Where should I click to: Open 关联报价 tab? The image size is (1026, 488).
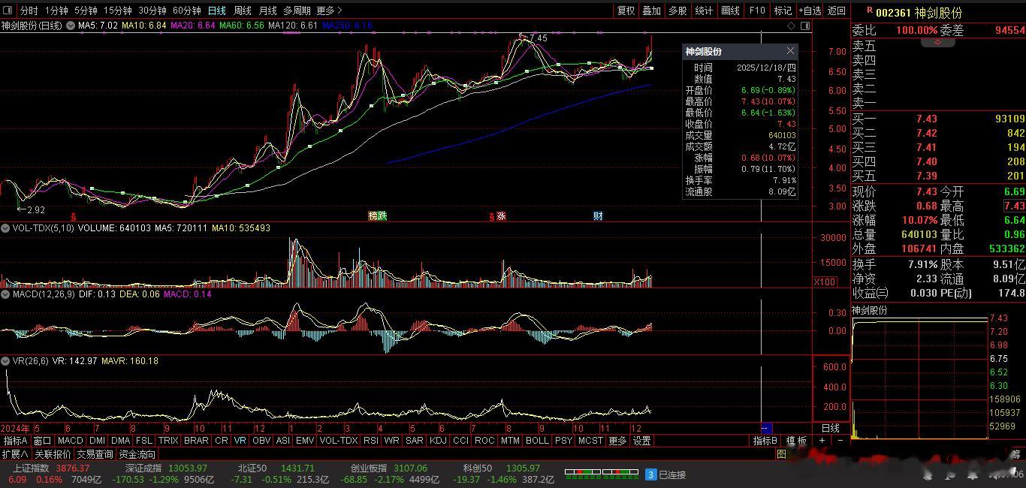click(53, 454)
